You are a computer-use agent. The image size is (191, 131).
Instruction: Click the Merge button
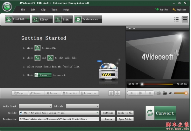tap(20, 93)
